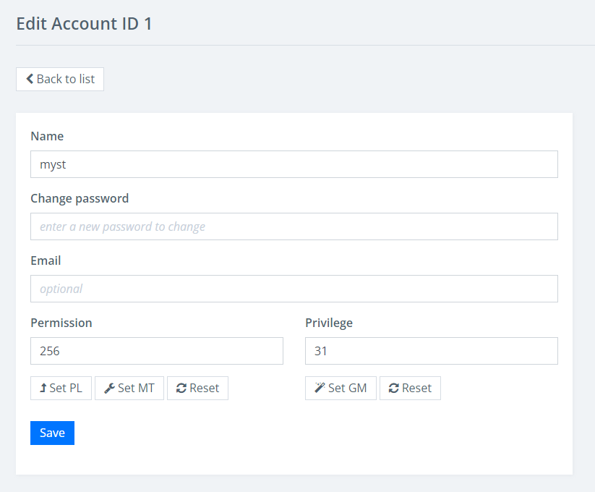Click the Email label
Image resolution: width=595 pixels, height=492 pixels.
46,260
